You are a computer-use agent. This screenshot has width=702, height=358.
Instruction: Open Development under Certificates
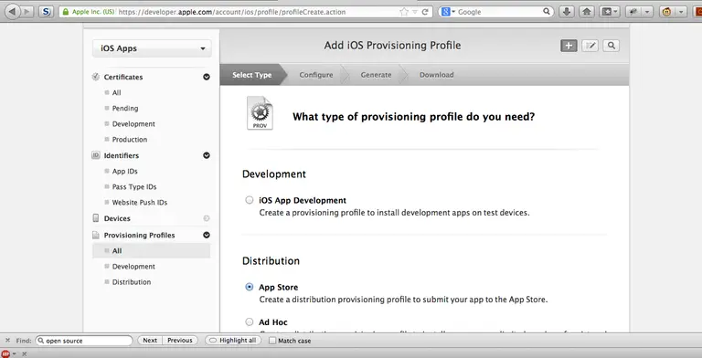pyautogui.click(x=133, y=124)
